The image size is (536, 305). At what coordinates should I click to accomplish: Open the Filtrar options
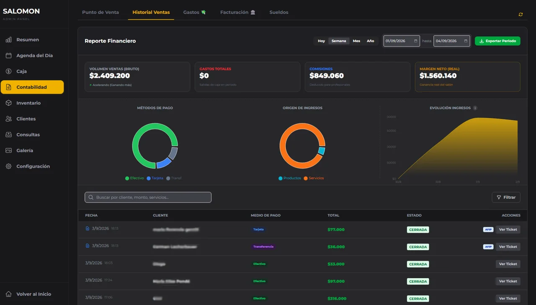(x=506, y=197)
